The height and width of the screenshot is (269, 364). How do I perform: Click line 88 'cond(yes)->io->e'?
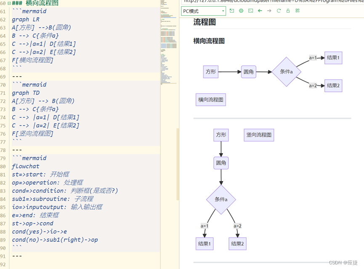coord(40,232)
